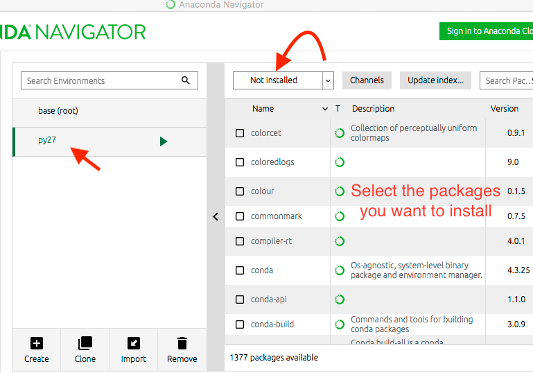Click the Search Packages input field
This screenshot has width=533, height=373.
pos(506,80)
